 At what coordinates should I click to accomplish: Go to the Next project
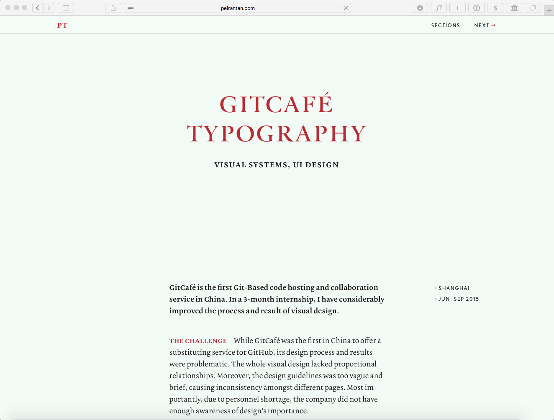pyautogui.click(x=485, y=26)
